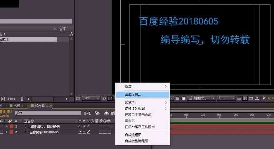Screen dimensions: 274x149
Task: Select the highlighted 合成 1 item in project panel
Action: click(28, 39)
